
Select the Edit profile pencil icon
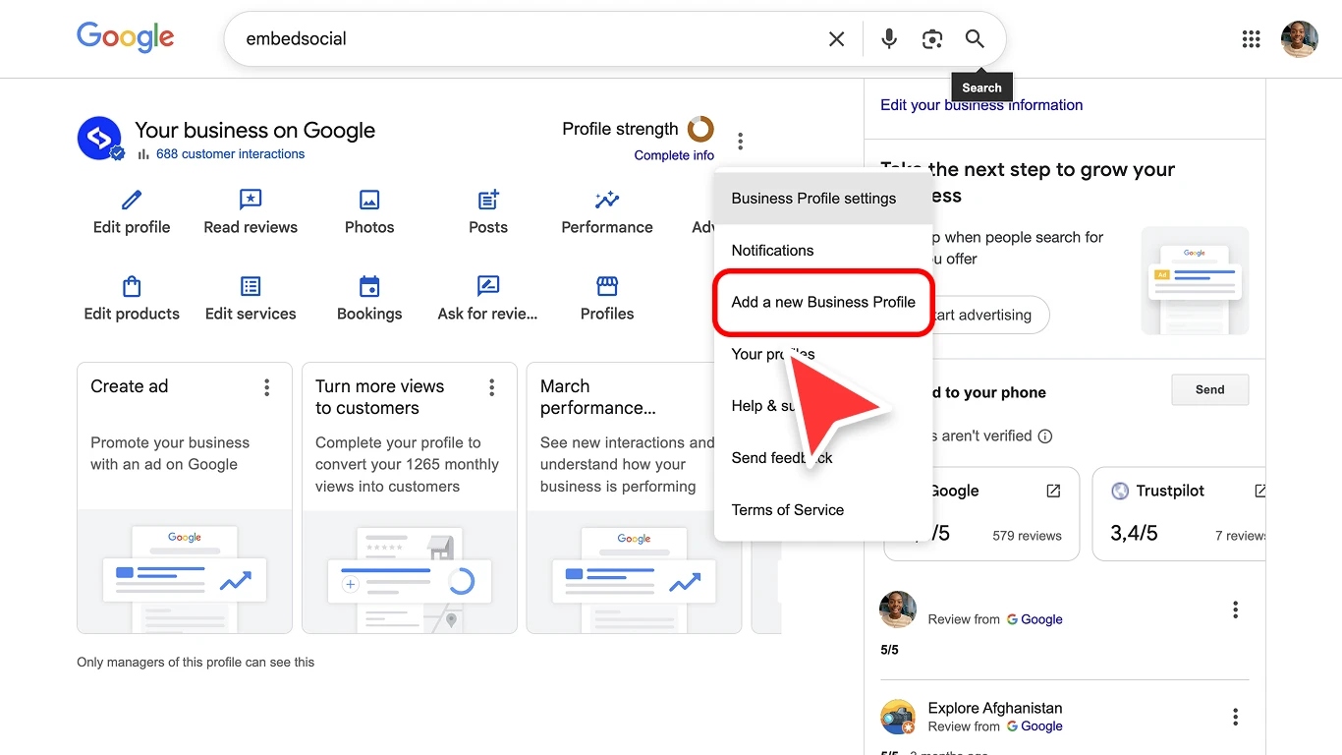pos(131,201)
